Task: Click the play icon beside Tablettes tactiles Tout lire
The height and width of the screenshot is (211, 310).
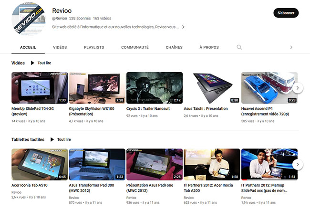Action: pyautogui.click(x=52, y=139)
